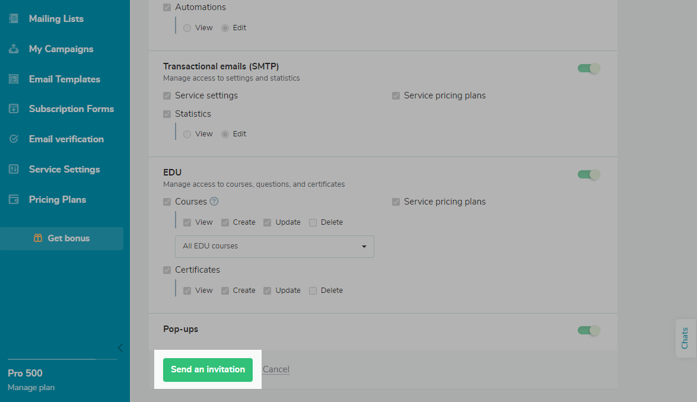697x402 pixels.
Task: Click the Email Templates icon
Action: point(14,79)
